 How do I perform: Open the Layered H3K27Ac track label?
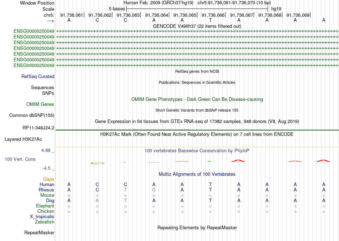coord(23,139)
